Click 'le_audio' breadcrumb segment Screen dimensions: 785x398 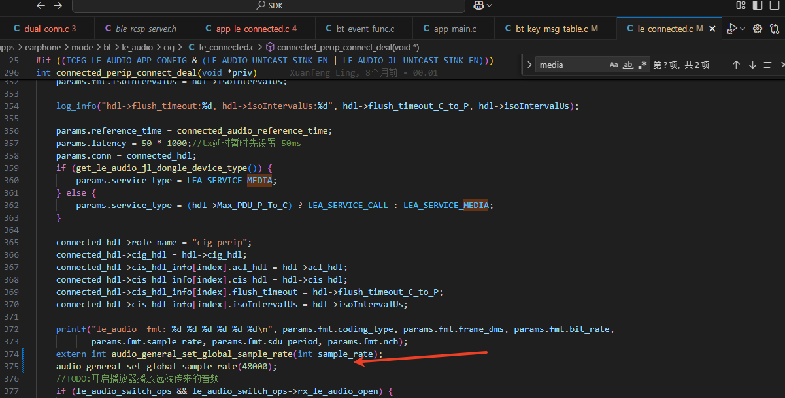[x=137, y=47]
